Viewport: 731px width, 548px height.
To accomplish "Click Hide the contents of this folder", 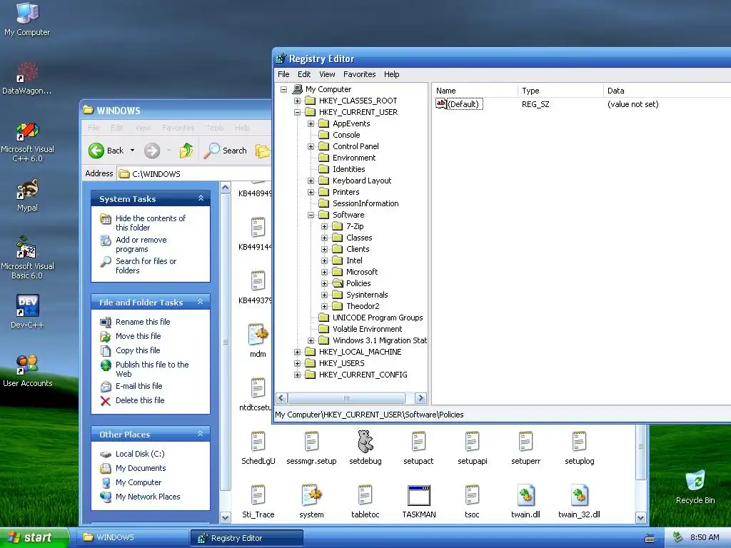I will pos(150,223).
